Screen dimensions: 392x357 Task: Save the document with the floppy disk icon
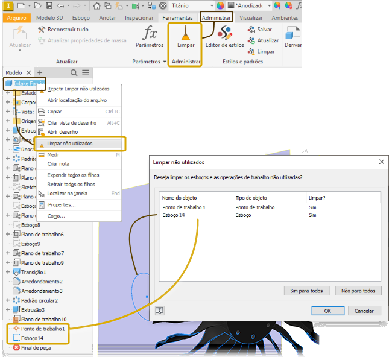49,5
